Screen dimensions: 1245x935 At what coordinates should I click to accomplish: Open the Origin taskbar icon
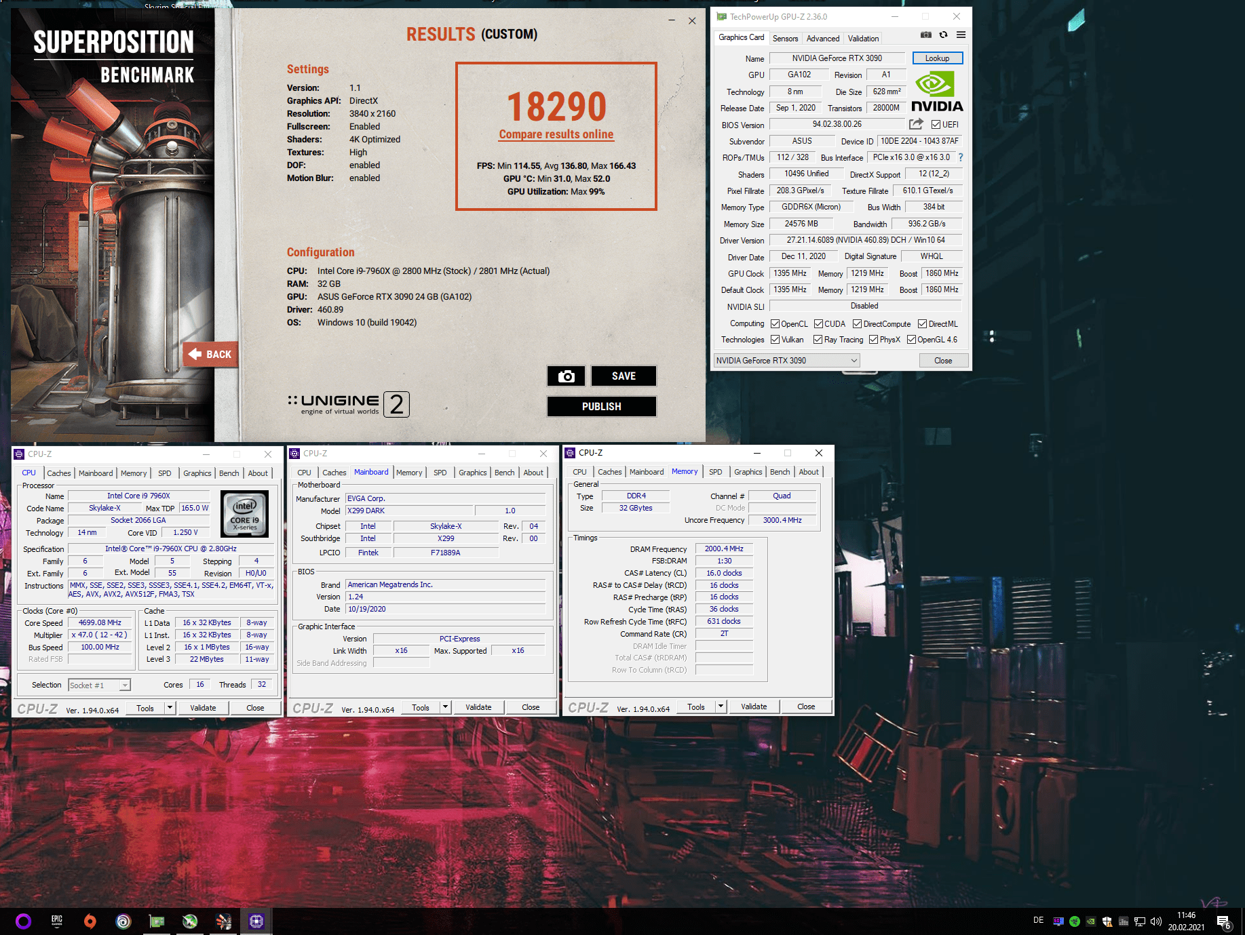(x=90, y=921)
